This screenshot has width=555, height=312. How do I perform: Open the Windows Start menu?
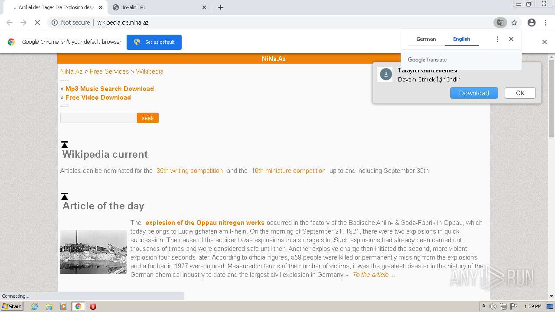tap(12, 306)
